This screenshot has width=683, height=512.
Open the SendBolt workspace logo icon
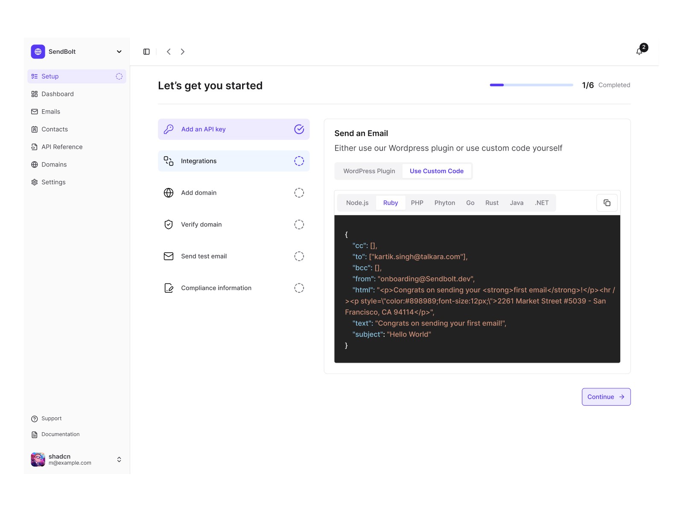[38, 52]
